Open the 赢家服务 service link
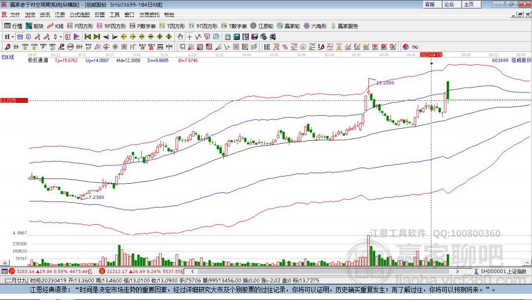This screenshot has width=532, height=300. click(x=345, y=26)
